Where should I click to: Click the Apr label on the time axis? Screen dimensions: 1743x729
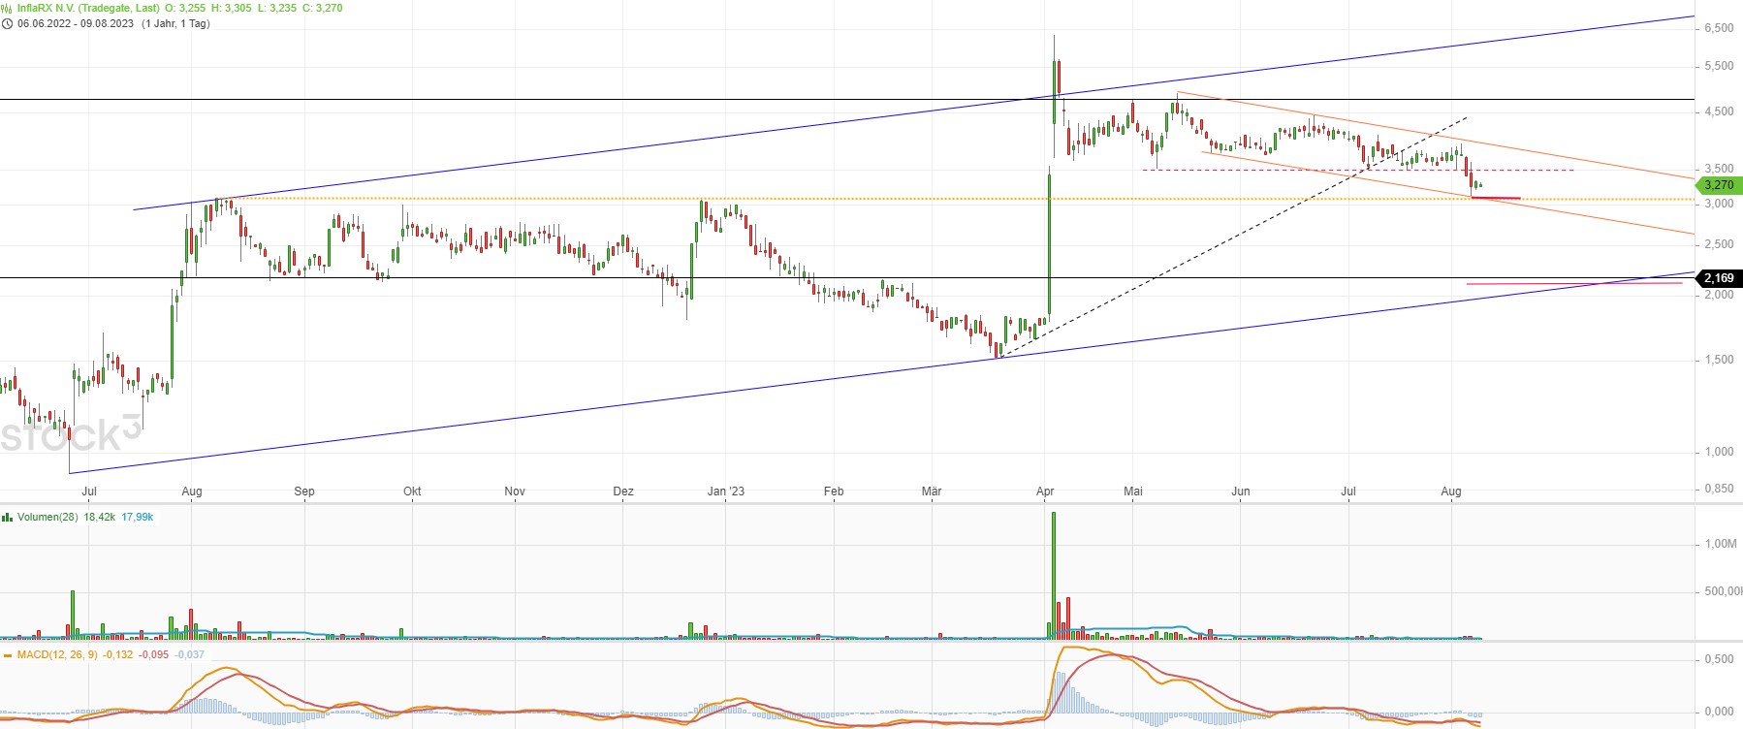tap(1044, 491)
